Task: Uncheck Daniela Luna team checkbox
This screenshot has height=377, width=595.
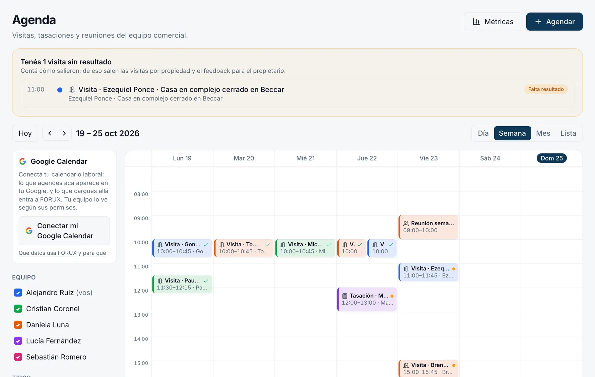Action: click(x=18, y=325)
